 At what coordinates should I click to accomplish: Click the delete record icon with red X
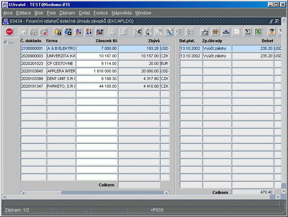[x=44, y=32]
